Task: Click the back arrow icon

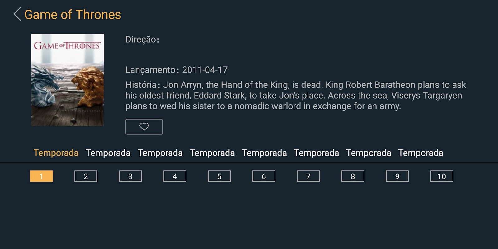Action: pos(17,14)
